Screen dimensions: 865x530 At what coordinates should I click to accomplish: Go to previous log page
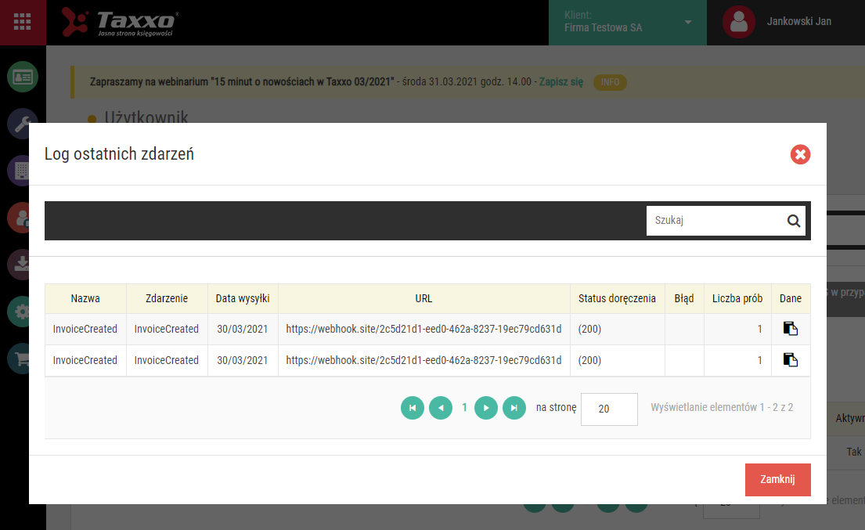click(440, 408)
